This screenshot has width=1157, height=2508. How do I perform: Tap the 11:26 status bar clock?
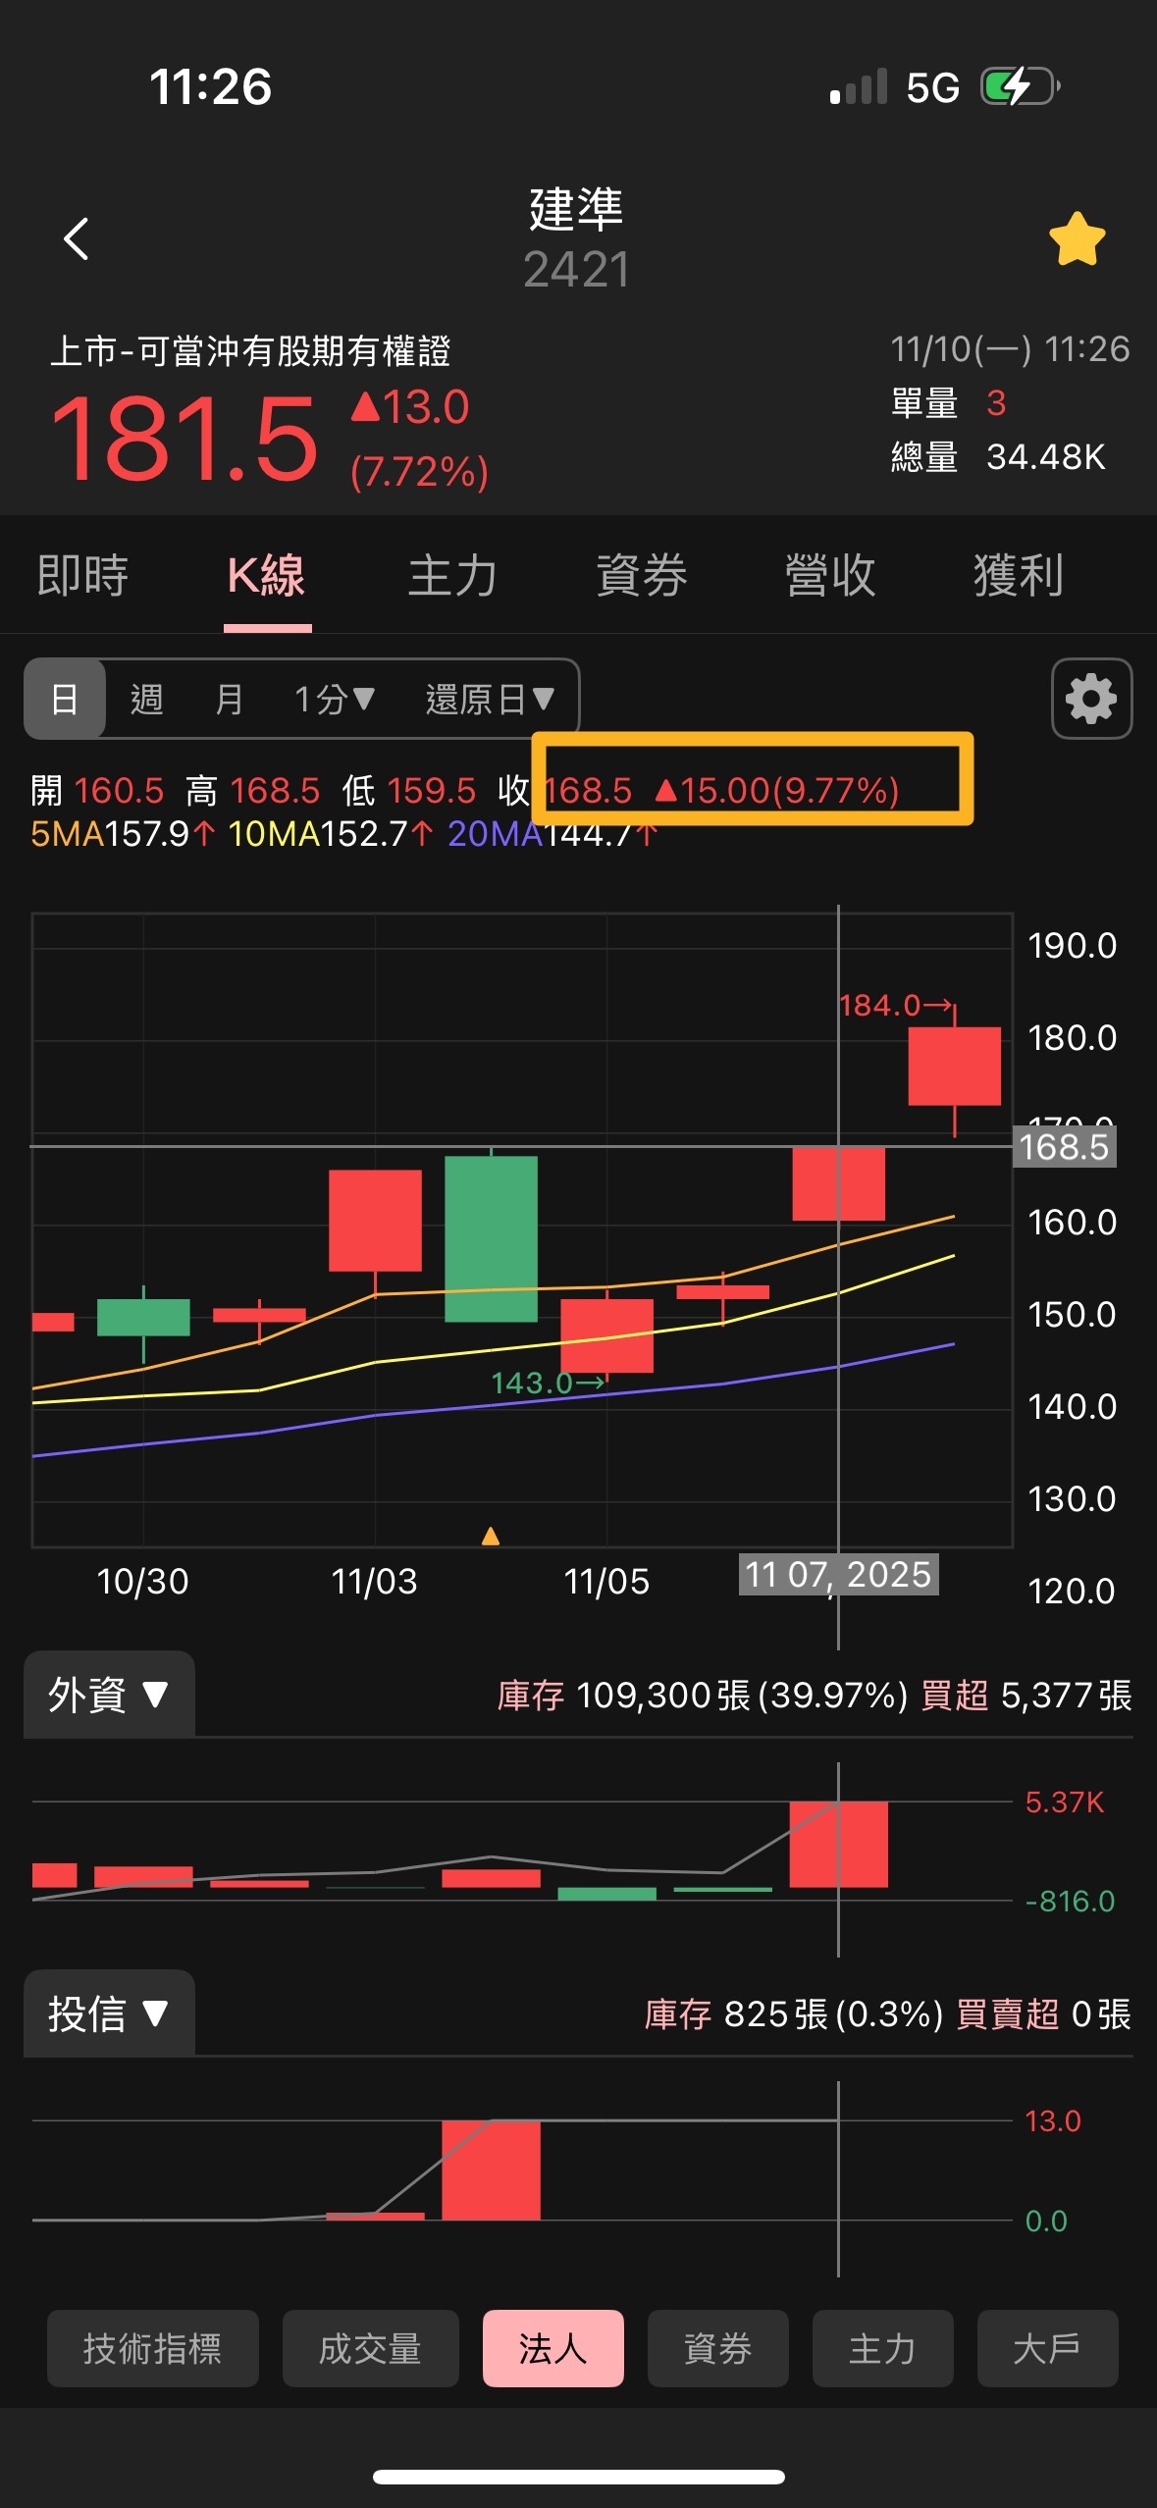210,86
